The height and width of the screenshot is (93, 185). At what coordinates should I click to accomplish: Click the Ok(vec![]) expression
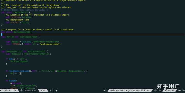point(16,73)
